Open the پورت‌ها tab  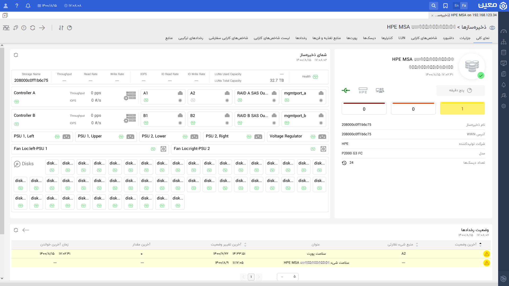[352, 38]
